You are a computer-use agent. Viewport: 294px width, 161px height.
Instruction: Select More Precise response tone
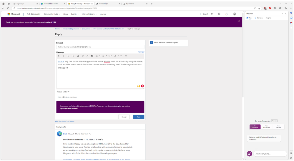tap(278, 127)
